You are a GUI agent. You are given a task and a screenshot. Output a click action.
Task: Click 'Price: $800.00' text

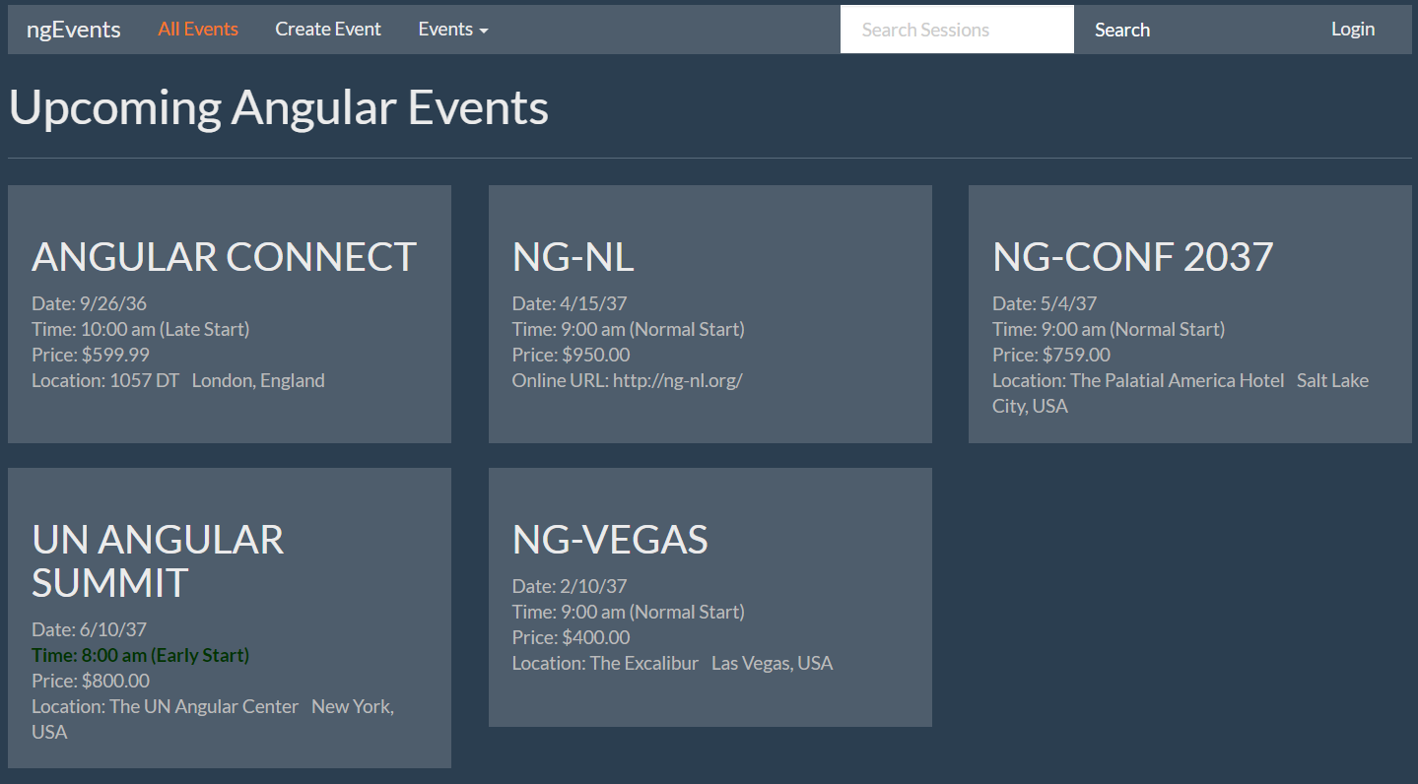[91, 681]
